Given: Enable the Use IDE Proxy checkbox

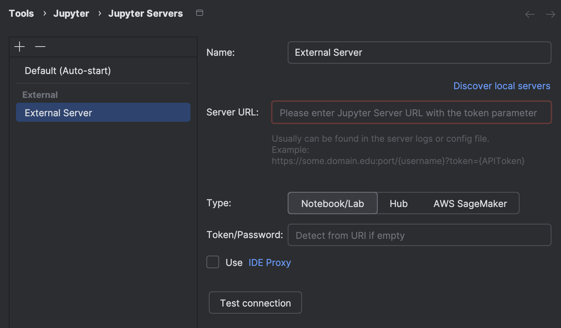Looking at the screenshot, I should 213,262.
